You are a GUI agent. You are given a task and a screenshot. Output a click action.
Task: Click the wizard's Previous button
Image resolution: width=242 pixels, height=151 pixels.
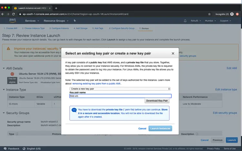pos(217,140)
